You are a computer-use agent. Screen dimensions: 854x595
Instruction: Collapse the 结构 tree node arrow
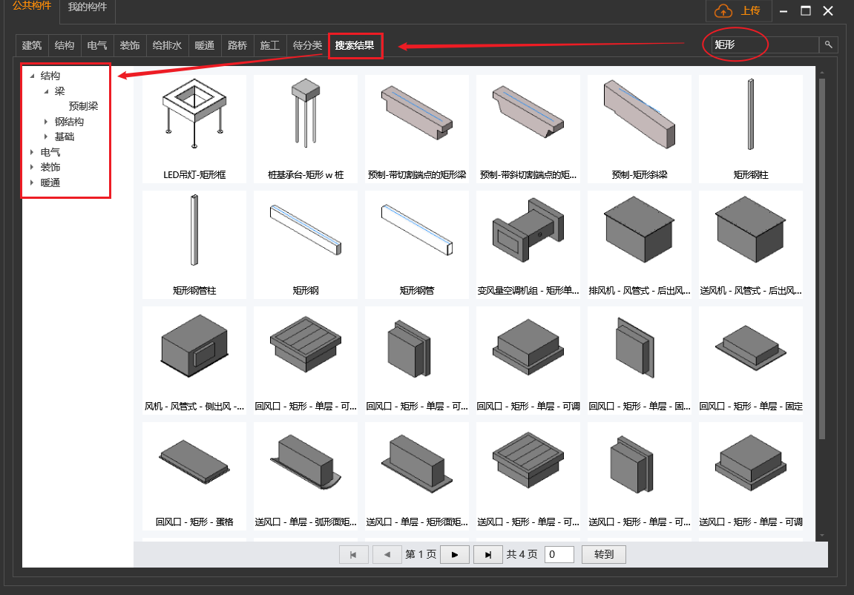click(x=32, y=76)
